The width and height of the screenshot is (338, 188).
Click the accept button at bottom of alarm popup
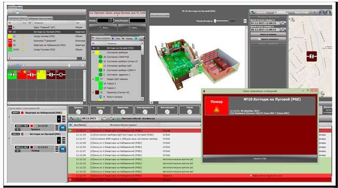tap(260, 159)
